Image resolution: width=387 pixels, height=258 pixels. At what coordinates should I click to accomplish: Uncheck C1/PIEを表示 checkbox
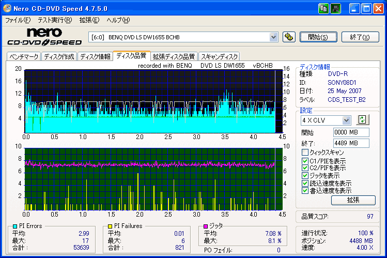click(305, 161)
